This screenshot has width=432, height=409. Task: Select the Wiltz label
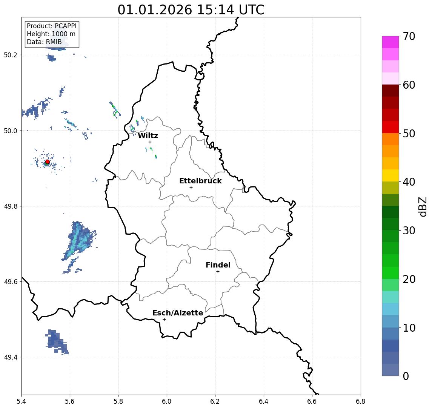[148, 135]
